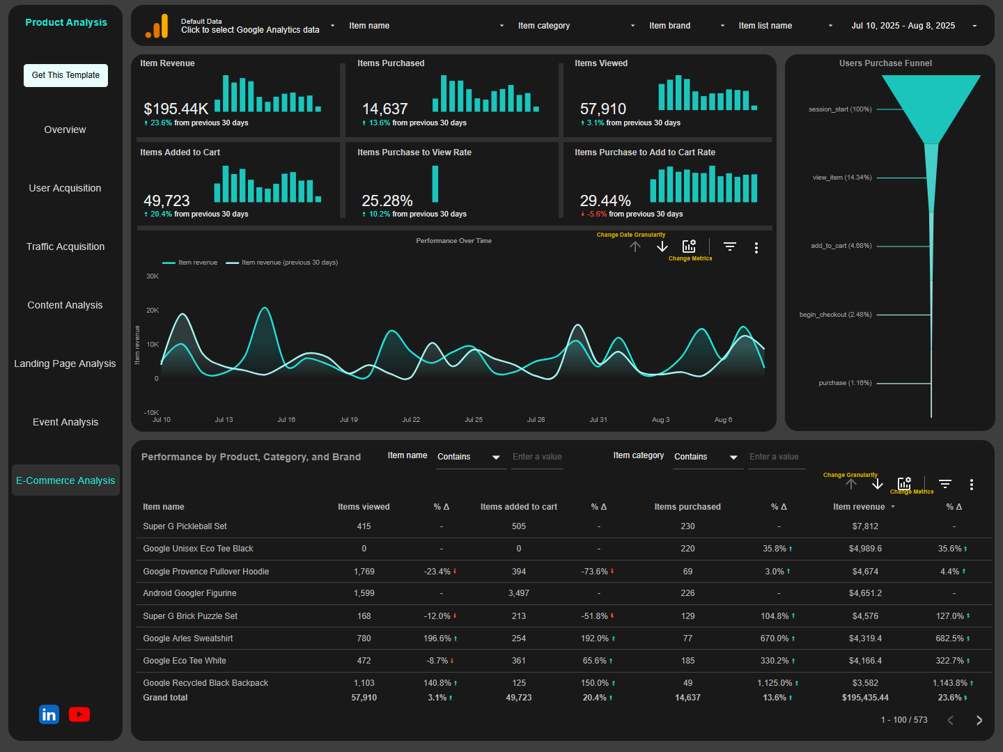Open the YouTube icon link

[x=79, y=714]
